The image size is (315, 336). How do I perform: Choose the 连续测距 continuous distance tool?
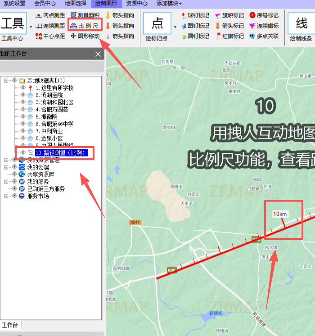tap(50, 26)
